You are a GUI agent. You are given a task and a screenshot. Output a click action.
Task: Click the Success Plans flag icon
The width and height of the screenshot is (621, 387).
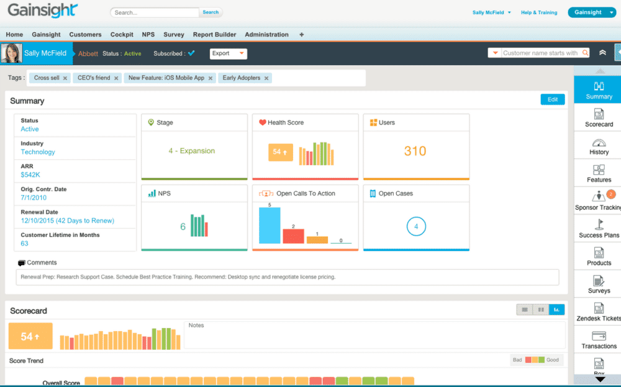(598, 228)
